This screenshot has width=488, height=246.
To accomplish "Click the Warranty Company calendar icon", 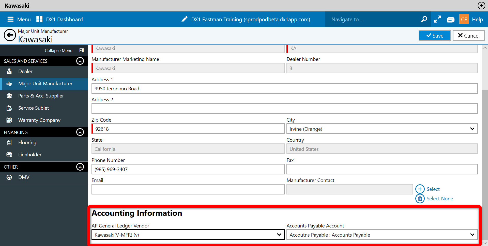I will [x=9, y=120].
